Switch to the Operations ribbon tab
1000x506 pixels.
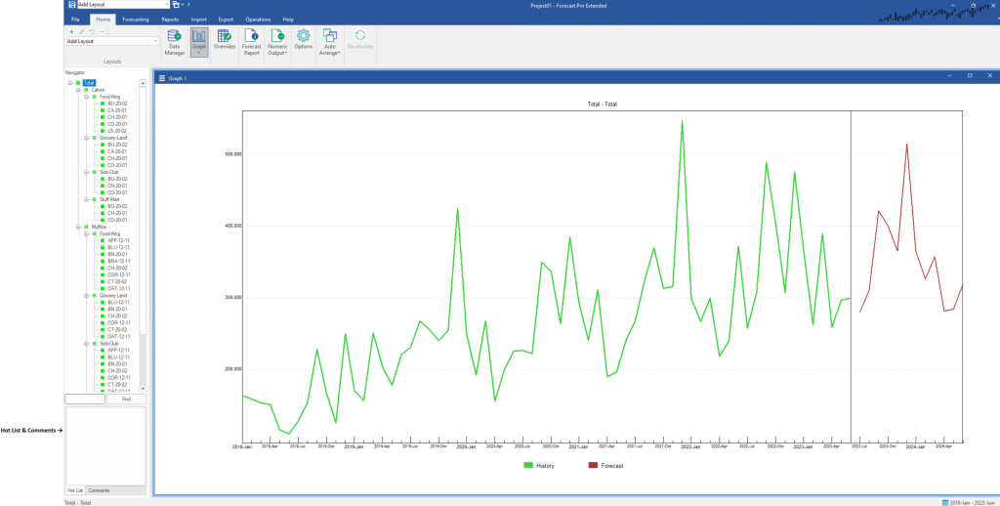click(258, 20)
